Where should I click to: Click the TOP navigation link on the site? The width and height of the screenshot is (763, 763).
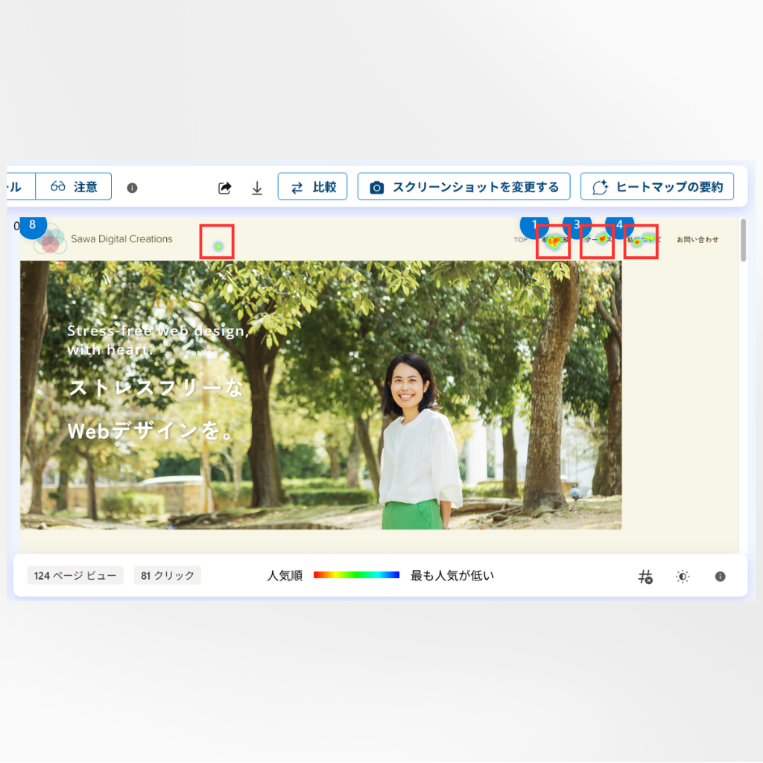[520, 240]
